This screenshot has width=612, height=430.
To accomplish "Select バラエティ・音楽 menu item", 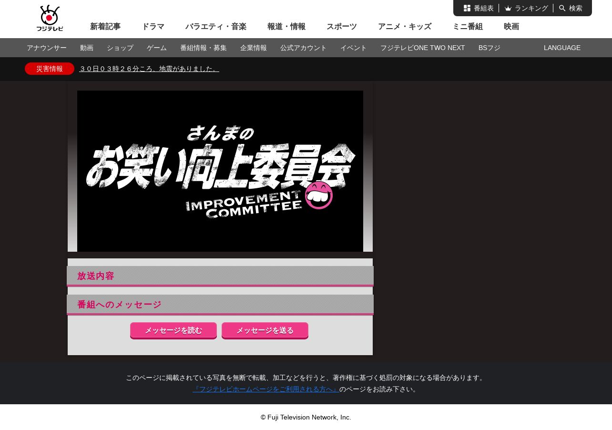I will pyautogui.click(x=216, y=27).
